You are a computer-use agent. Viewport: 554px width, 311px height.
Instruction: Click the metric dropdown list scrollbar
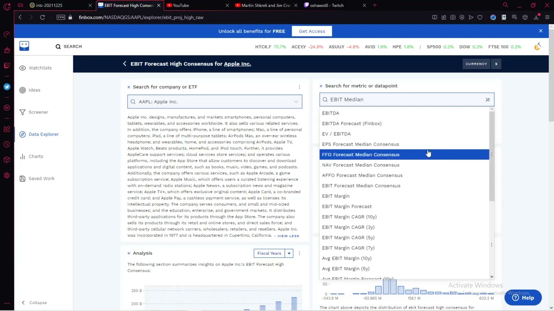point(491,155)
